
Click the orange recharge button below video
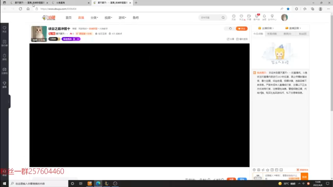231,179
